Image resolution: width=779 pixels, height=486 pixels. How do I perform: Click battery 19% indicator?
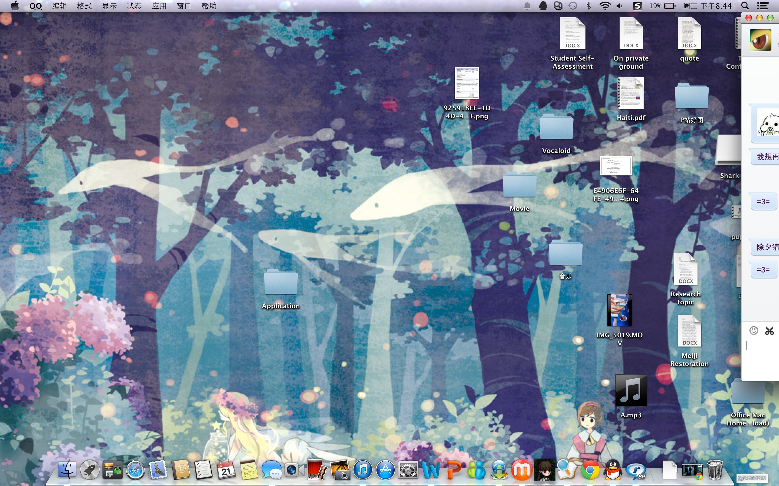pos(663,6)
